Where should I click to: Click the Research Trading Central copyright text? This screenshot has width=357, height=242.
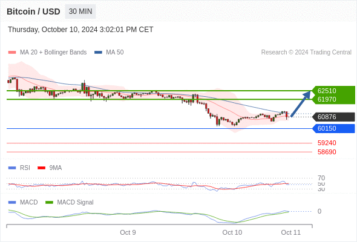point(306,53)
